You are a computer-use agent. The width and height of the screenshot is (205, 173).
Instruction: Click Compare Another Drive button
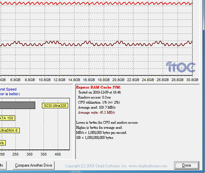point(34,165)
